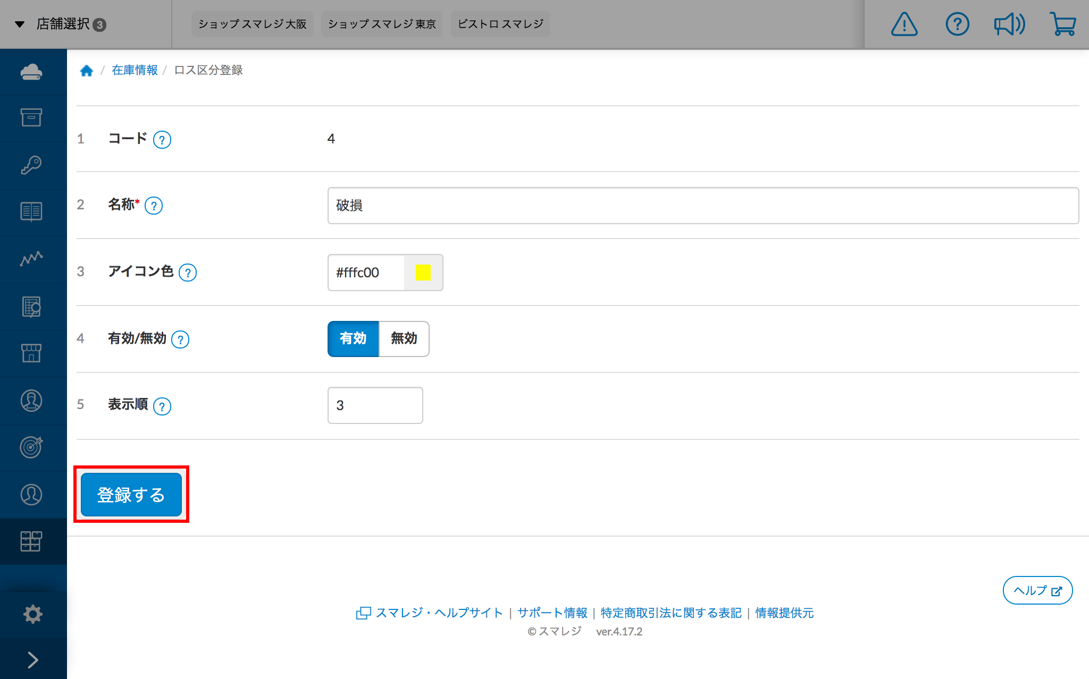Open the line chart analytics icon
The height and width of the screenshot is (679, 1089).
(x=31, y=259)
